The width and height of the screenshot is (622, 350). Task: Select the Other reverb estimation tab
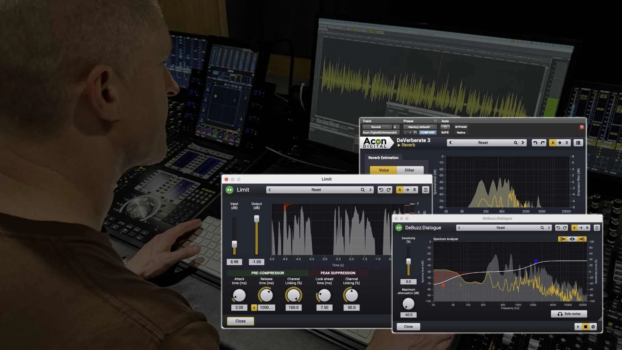point(409,170)
